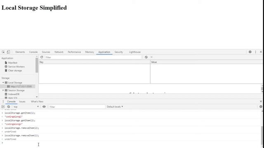Activate the inspect element picker icon
The width and height of the screenshot is (264, 148).
click(3, 52)
